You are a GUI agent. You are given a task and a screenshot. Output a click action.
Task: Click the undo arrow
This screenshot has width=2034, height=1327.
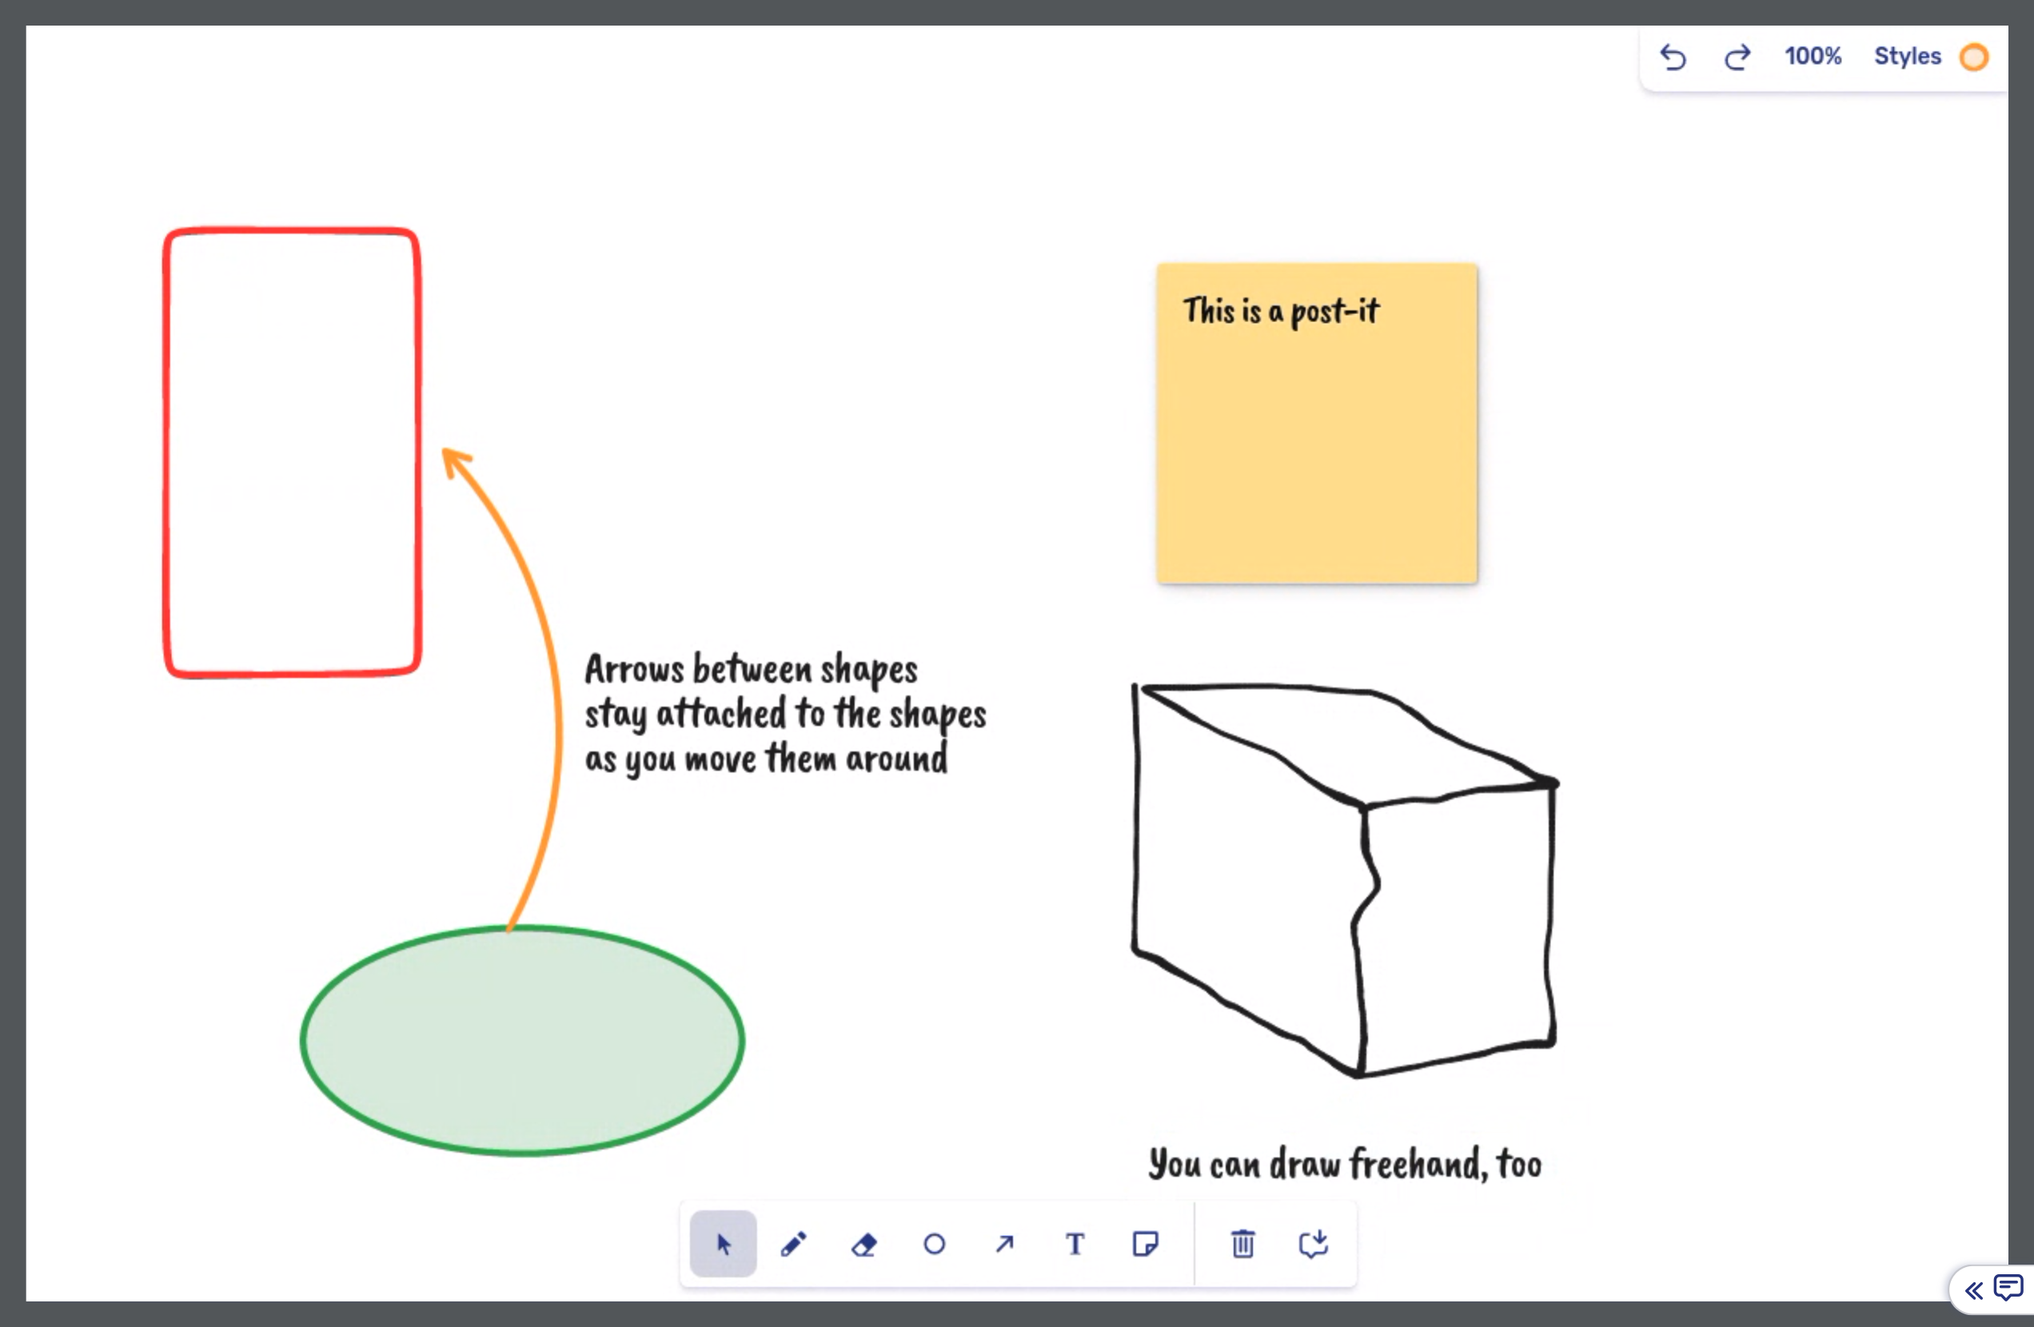click(1673, 58)
